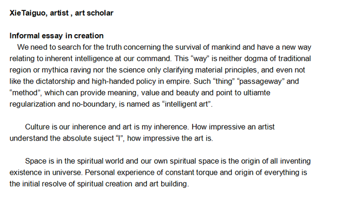This screenshot has width=341, height=200.
Task: Click the word "Culture" starting second paragraph
Action: tap(37, 127)
